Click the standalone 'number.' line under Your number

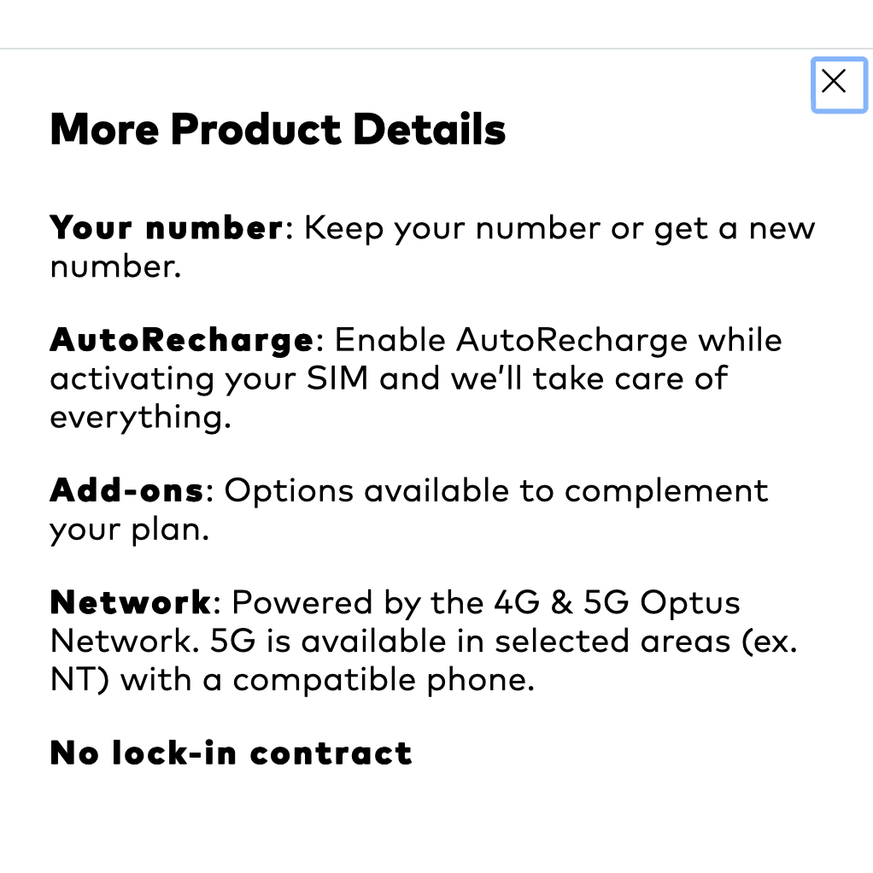[x=115, y=267]
